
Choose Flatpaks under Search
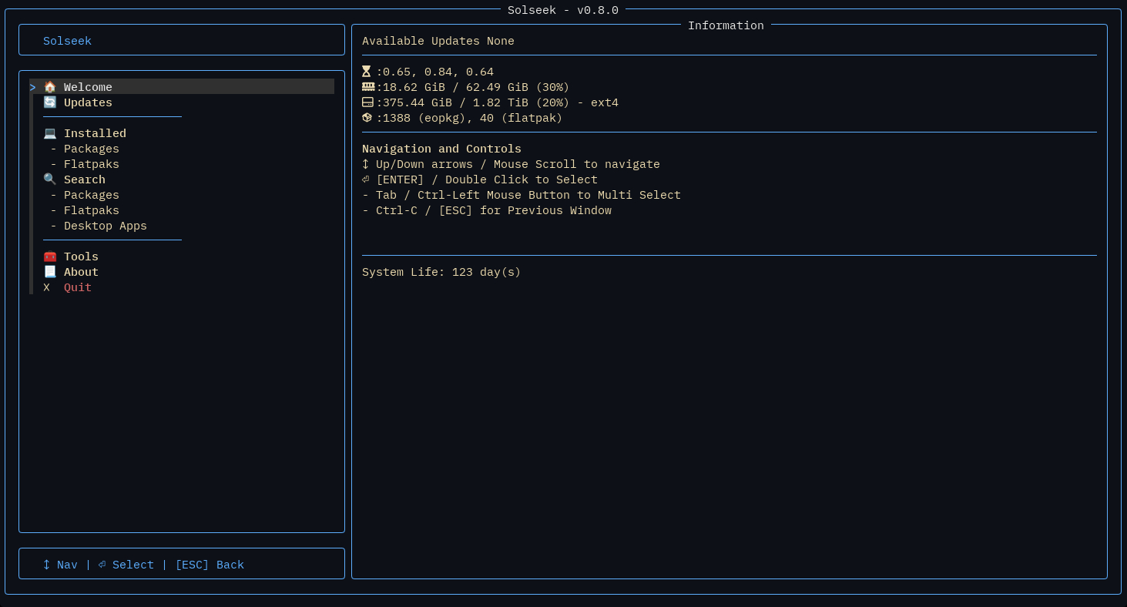click(91, 210)
